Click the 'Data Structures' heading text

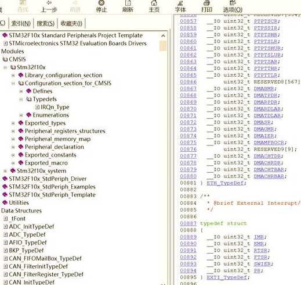pos(21,211)
